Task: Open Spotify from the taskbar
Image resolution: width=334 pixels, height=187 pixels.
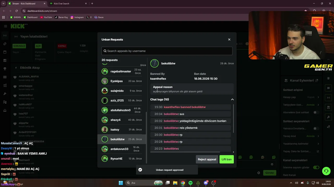Action: point(190,183)
